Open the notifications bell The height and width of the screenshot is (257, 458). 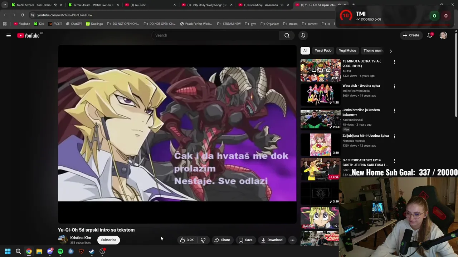pos(430,35)
